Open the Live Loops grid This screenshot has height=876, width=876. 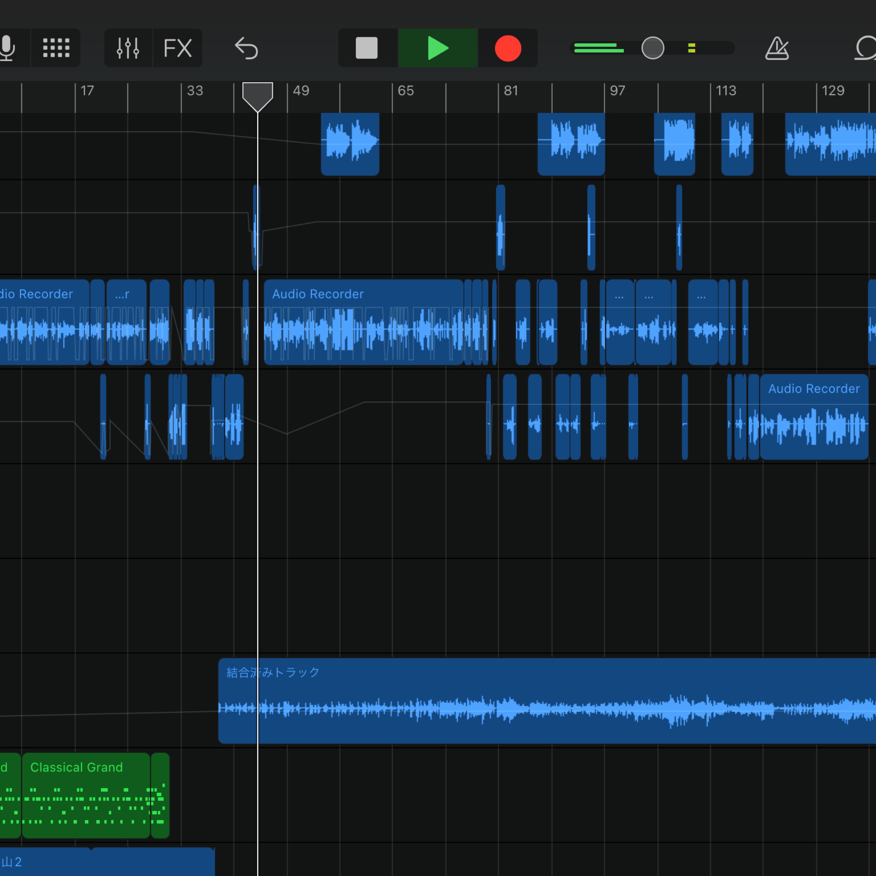point(56,48)
